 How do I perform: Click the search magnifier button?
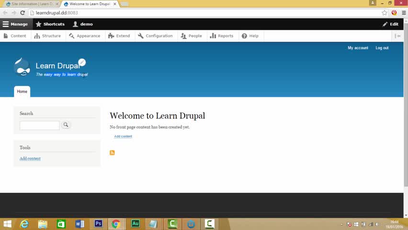[x=66, y=125]
